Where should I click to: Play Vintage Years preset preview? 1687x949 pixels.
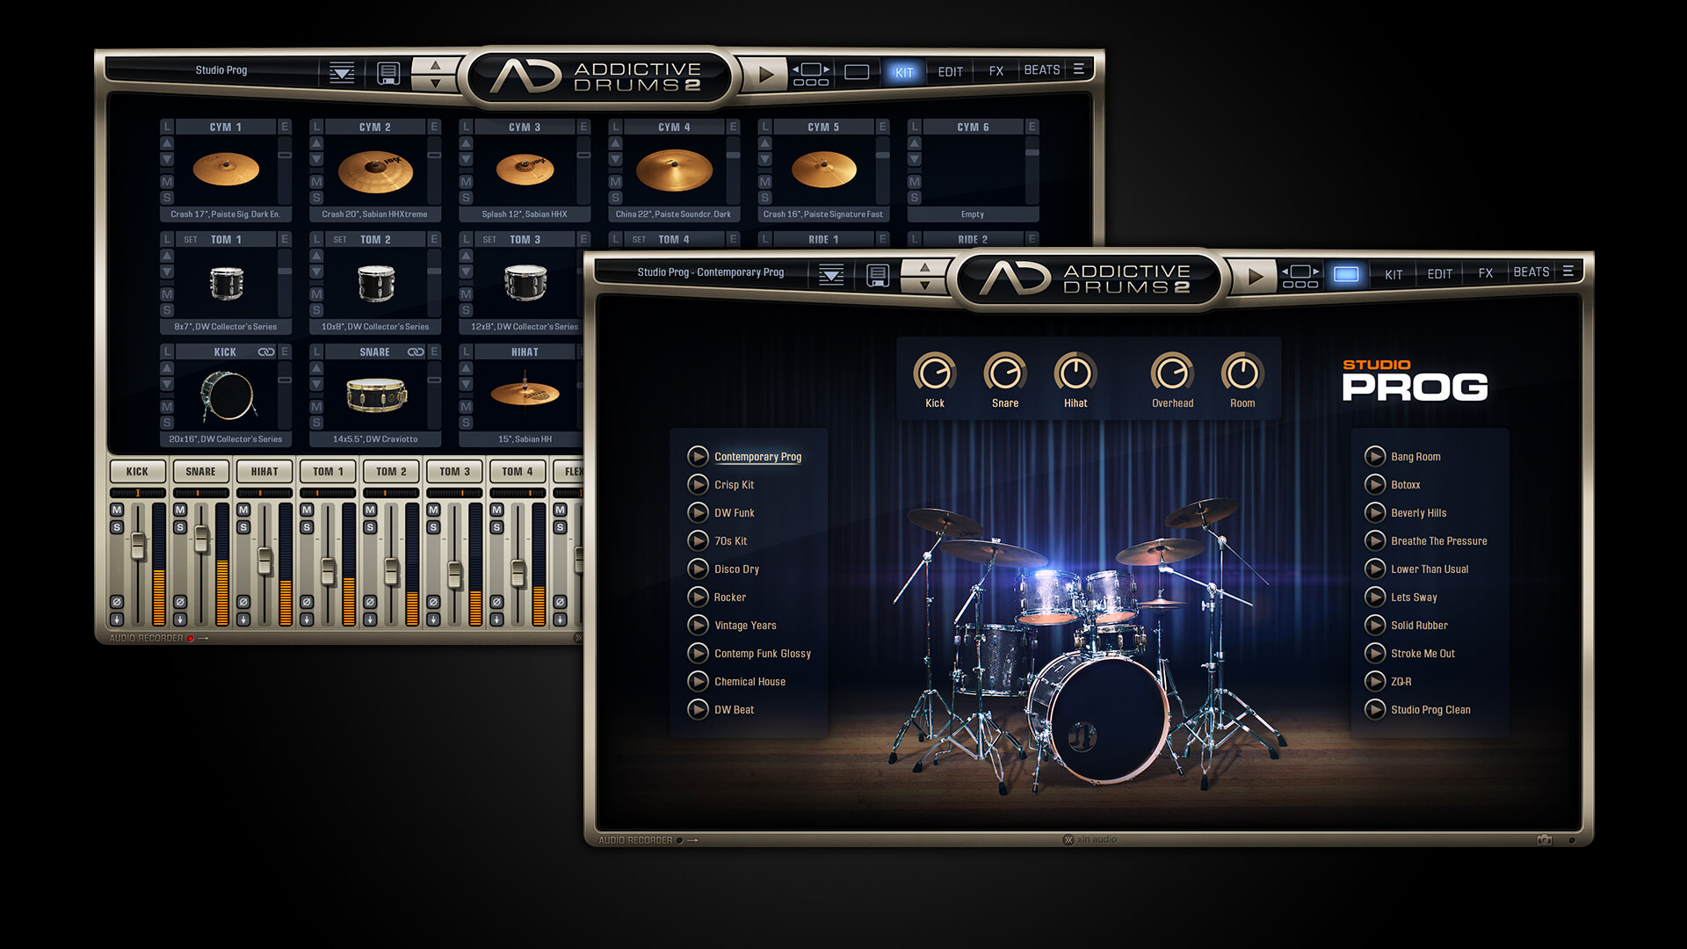(x=698, y=625)
